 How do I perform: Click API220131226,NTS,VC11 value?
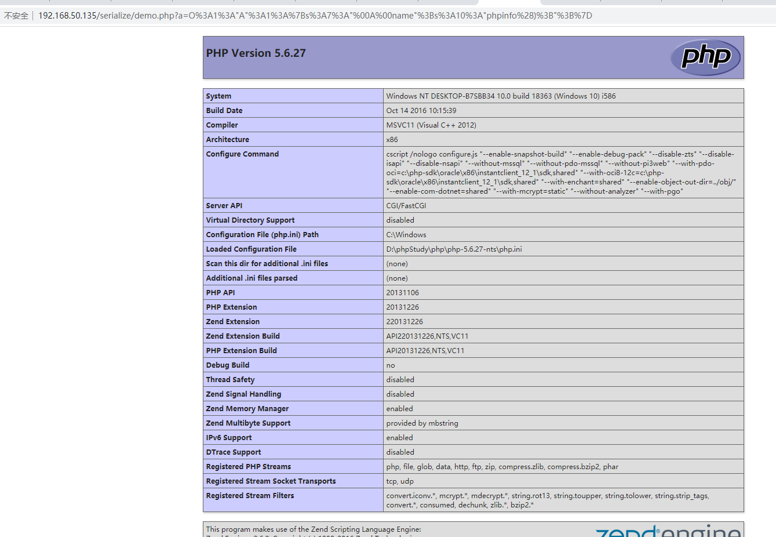click(x=428, y=336)
